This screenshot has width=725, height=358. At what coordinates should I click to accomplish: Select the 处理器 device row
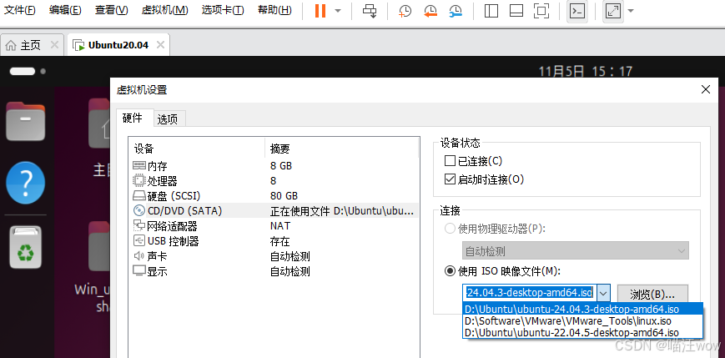click(x=274, y=180)
